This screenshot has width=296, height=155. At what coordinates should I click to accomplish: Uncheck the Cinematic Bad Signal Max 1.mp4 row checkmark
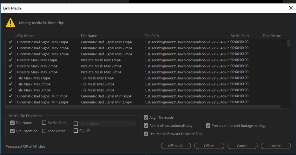point(10,42)
